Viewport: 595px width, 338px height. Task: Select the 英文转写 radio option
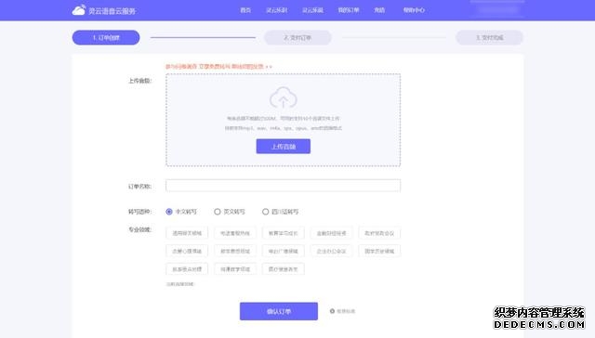tap(217, 212)
